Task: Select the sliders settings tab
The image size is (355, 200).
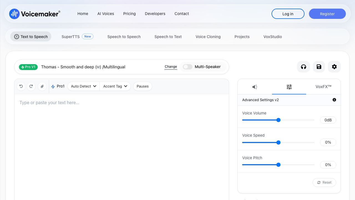Action: (x=289, y=87)
